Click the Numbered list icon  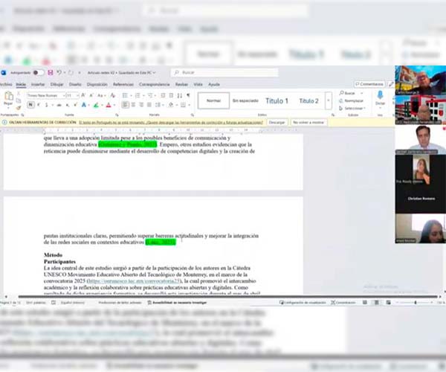click(138, 96)
